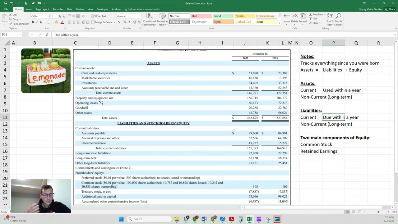398x224 pixels.
Task: Apply the Good cell style
Action: [x=223, y=16]
